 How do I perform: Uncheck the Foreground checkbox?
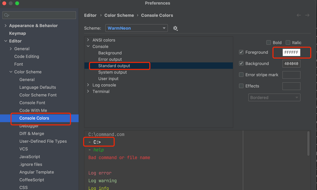241,52
